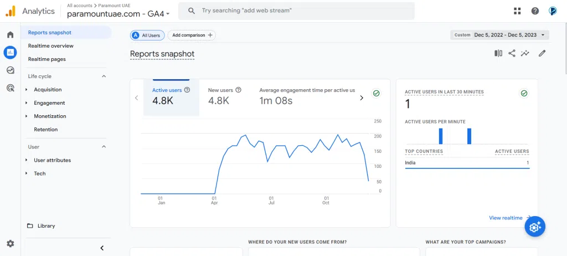Viewport: 567px width, 256px height.
Task: Click the View realtime link
Action: coord(506,218)
